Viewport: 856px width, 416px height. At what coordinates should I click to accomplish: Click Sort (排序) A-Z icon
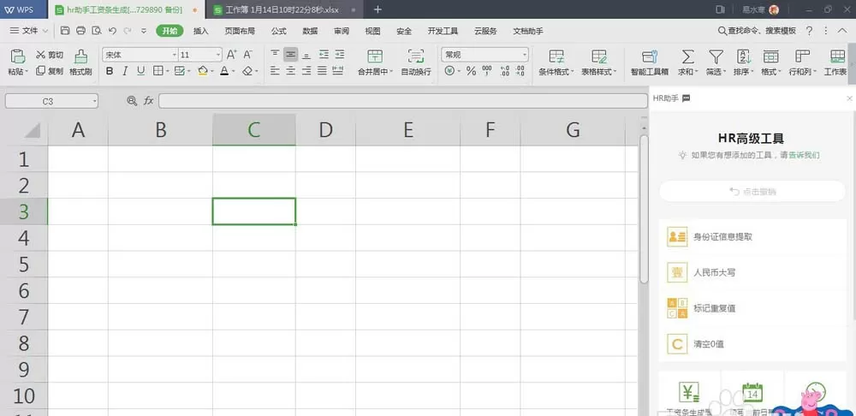pos(744,56)
